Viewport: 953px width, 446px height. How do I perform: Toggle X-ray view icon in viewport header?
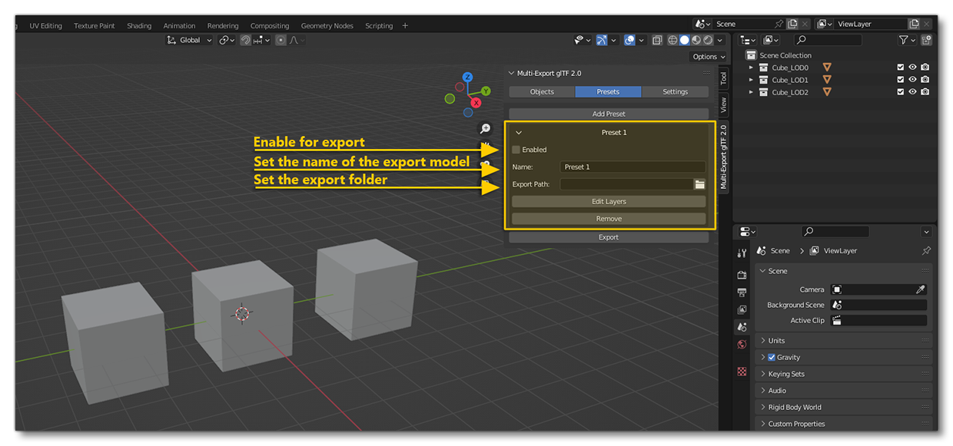pos(657,40)
